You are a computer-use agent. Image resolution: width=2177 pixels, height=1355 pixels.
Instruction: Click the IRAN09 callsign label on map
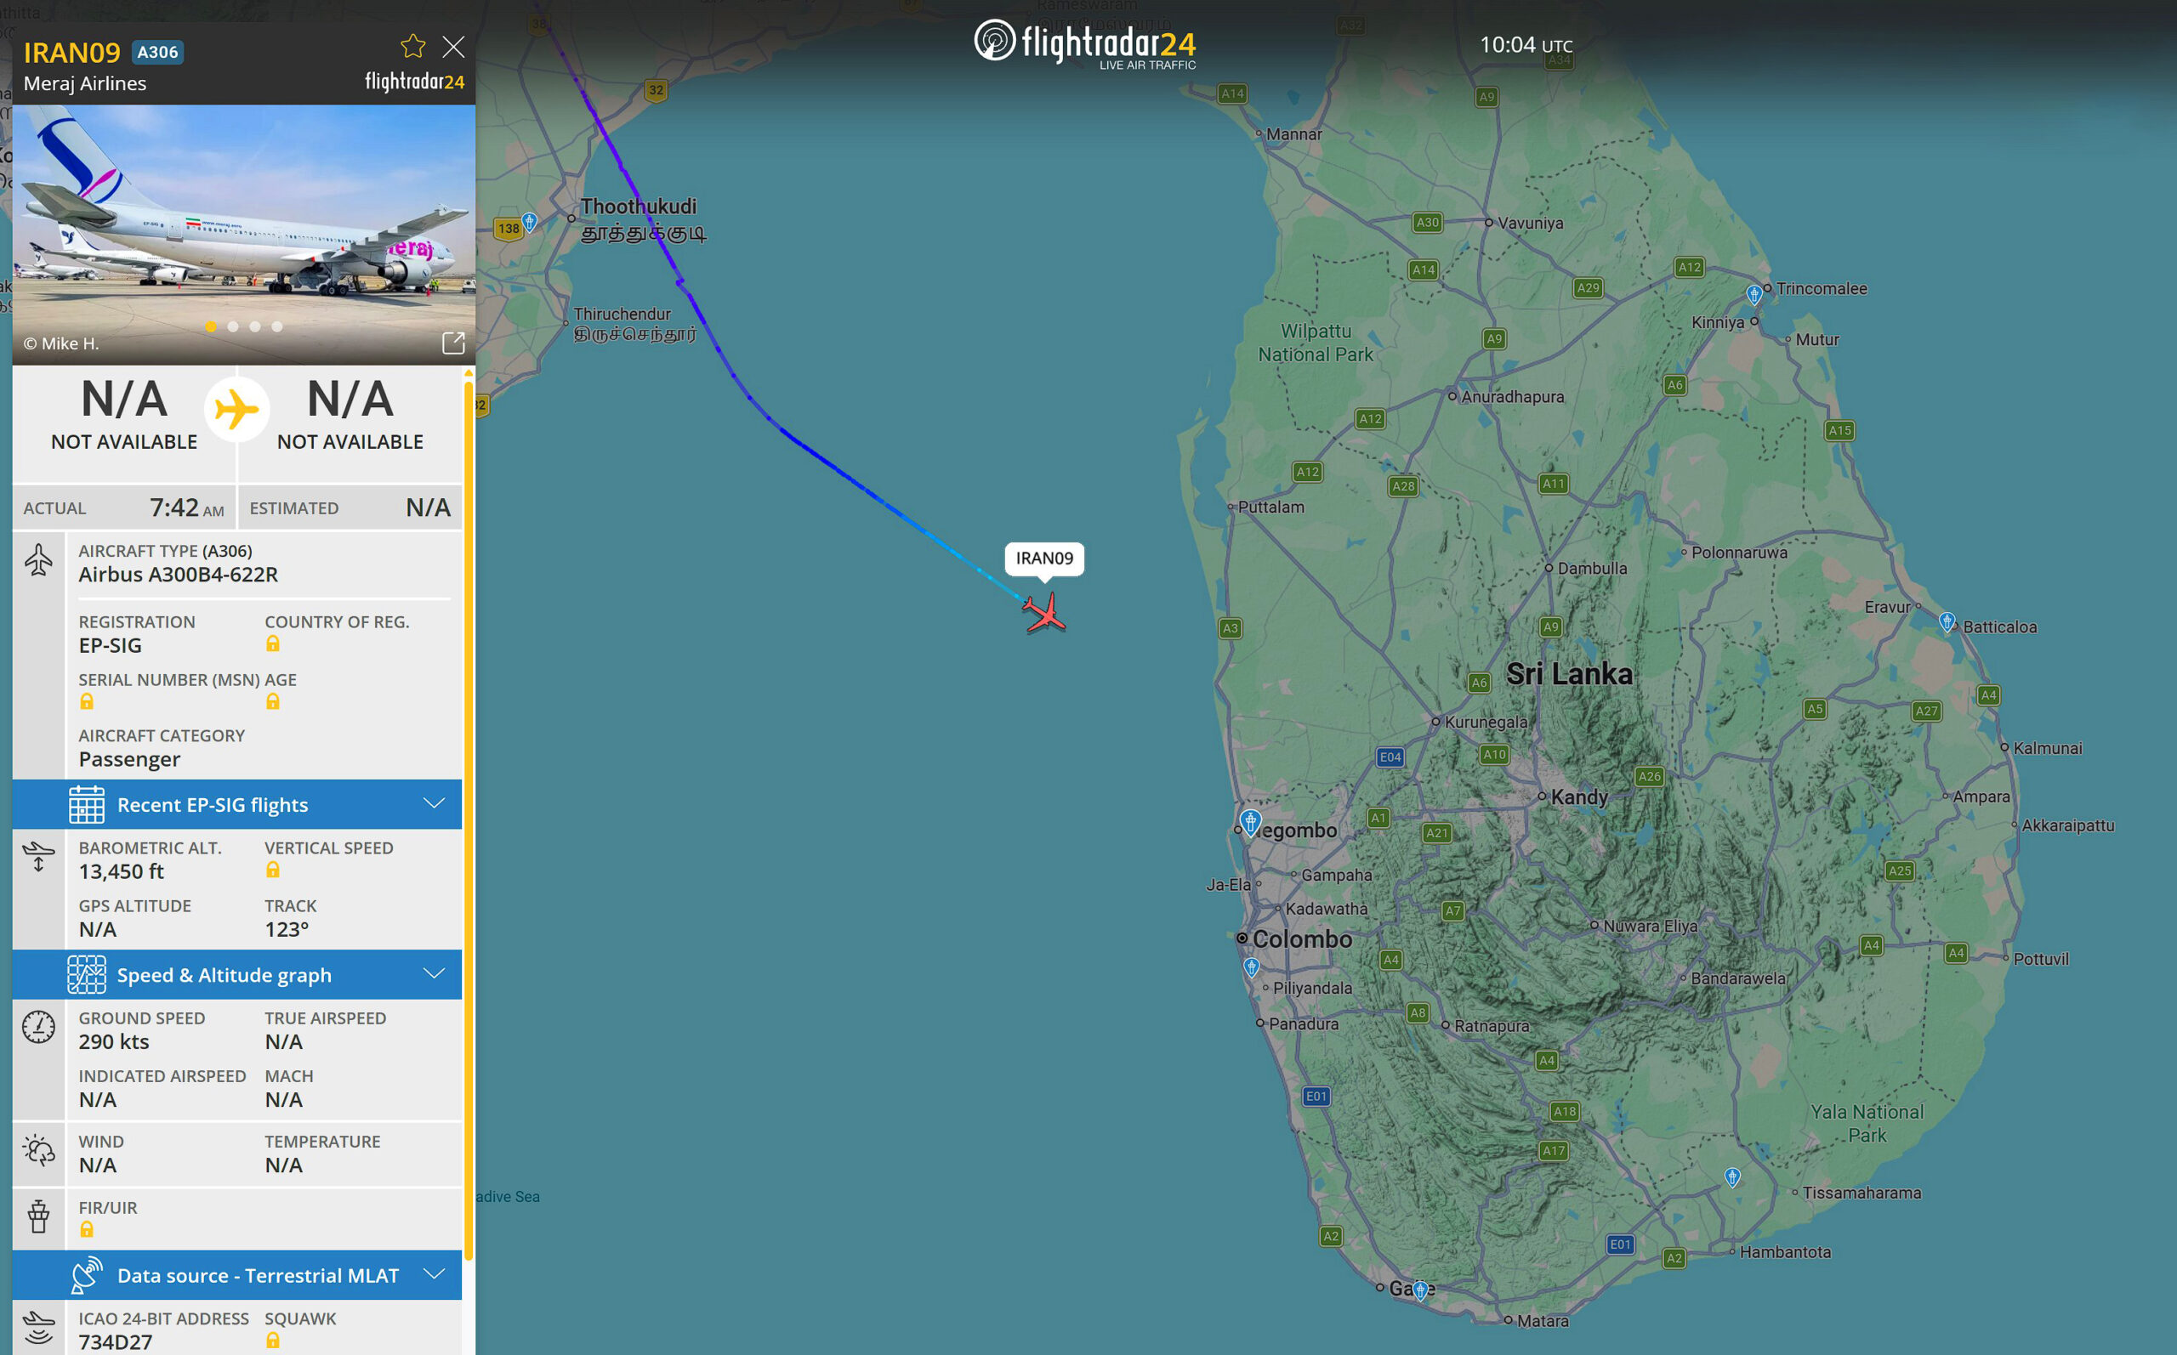pos(1044,558)
